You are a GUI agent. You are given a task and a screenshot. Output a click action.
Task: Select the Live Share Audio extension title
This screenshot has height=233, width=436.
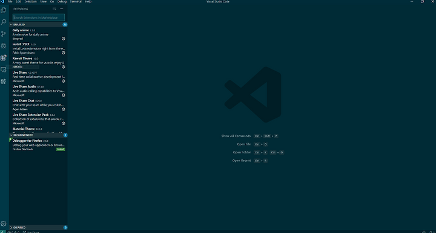[24, 87]
